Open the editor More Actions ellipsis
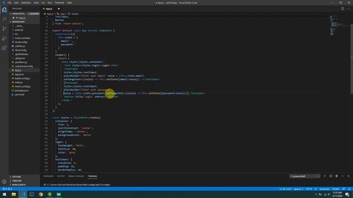The width and height of the screenshot is (353, 198). (x=349, y=9)
